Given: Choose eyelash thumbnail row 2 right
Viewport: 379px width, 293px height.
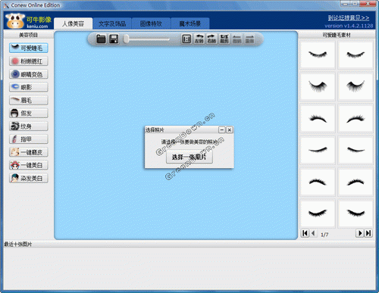Looking at the screenshot, I should point(356,86).
